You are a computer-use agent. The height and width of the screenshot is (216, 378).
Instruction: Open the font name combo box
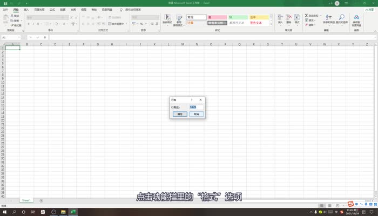48,17
